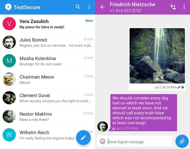Tap Nietzsche's avatar beside the message

coord(102,127)
